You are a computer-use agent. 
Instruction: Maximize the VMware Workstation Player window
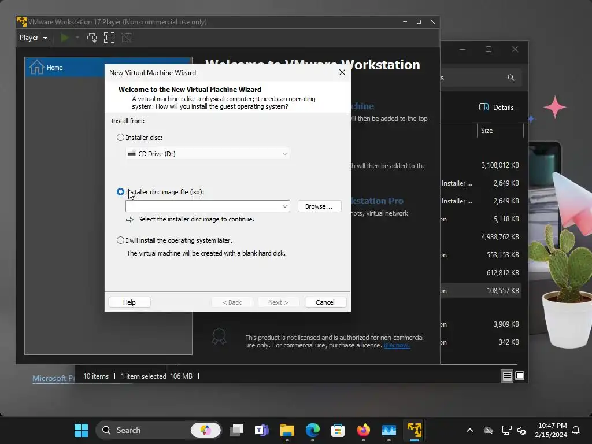click(x=419, y=21)
